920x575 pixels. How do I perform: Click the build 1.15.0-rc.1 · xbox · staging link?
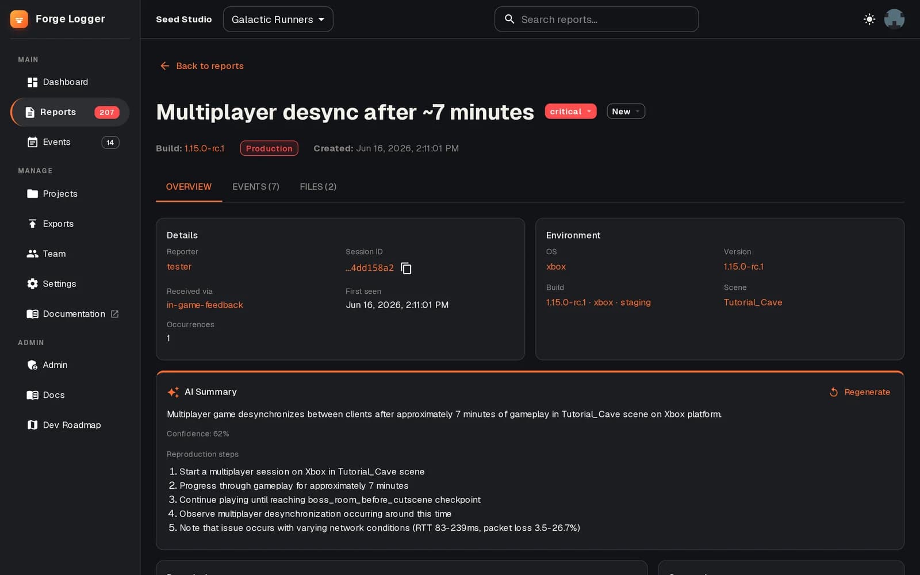pos(599,302)
